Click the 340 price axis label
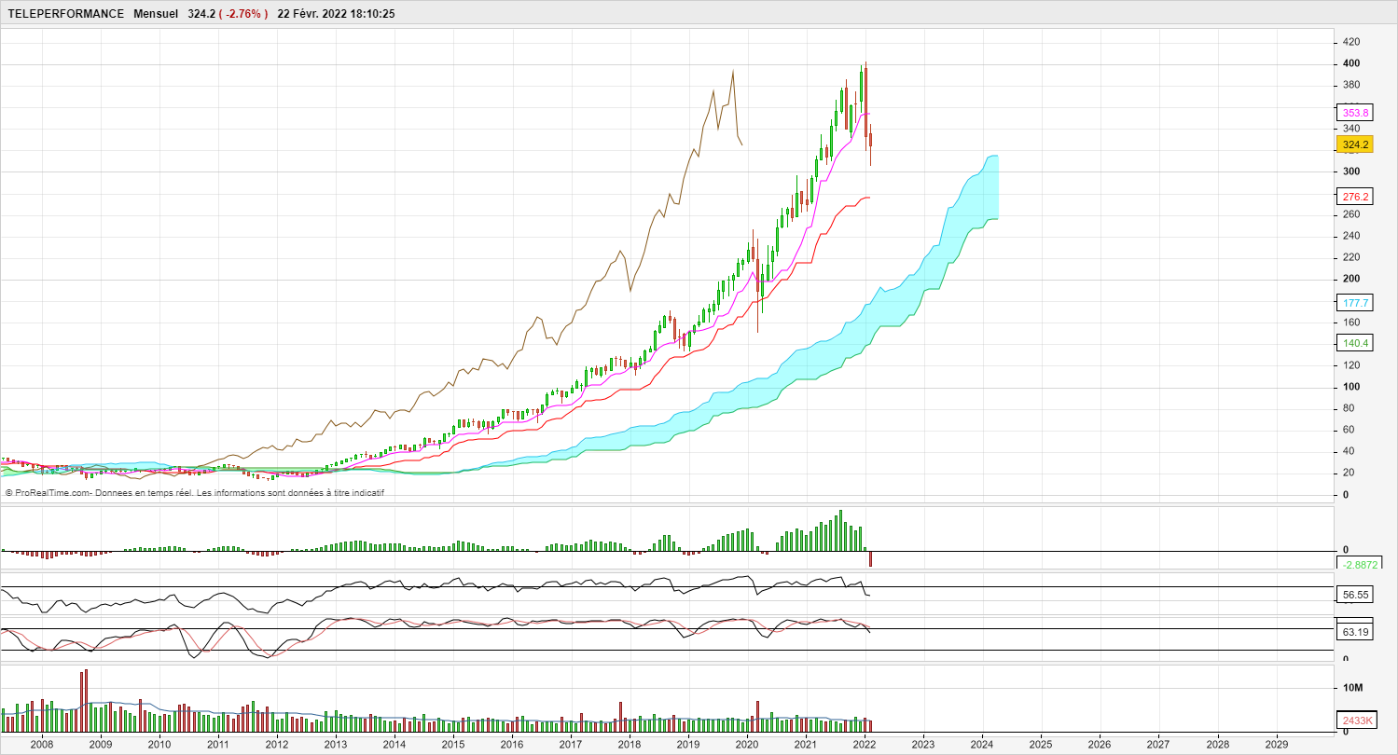Viewport: 1398px width, 755px height. pyautogui.click(x=1351, y=129)
